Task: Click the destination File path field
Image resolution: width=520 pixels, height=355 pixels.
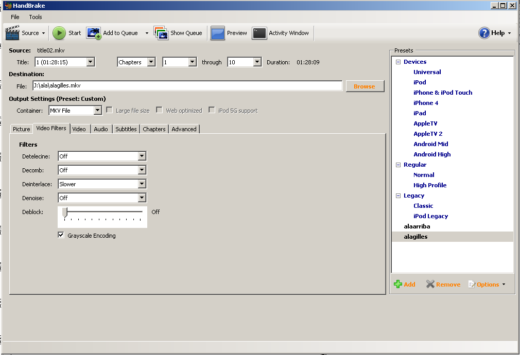Action: tap(187, 85)
